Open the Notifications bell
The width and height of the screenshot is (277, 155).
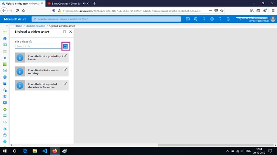204,19
